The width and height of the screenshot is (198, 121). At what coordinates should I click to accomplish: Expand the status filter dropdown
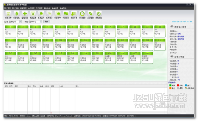click(x=41, y=22)
